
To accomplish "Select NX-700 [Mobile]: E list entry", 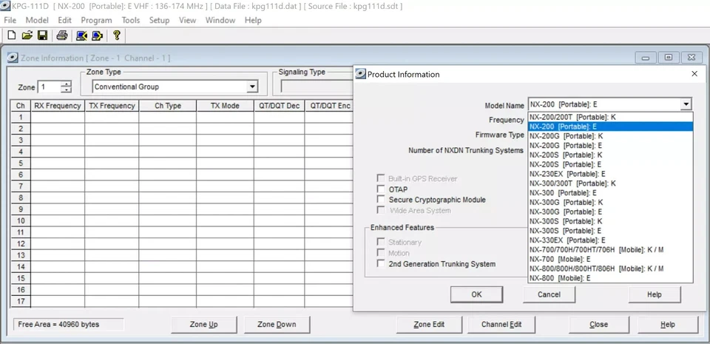I will tap(610, 259).
